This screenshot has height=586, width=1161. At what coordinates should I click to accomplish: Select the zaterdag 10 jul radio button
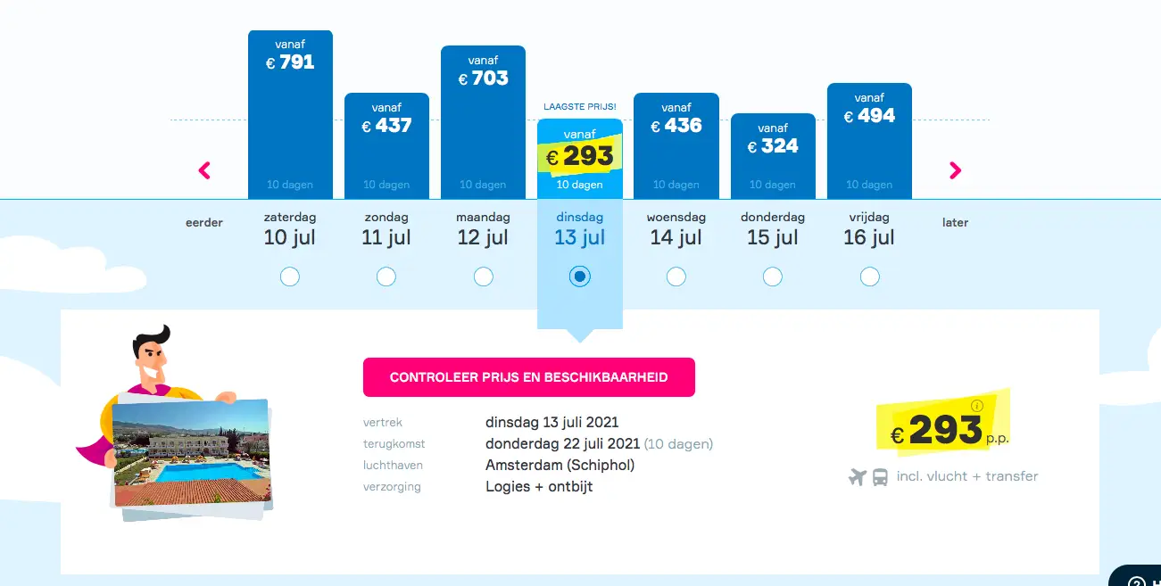tap(290, 276)
